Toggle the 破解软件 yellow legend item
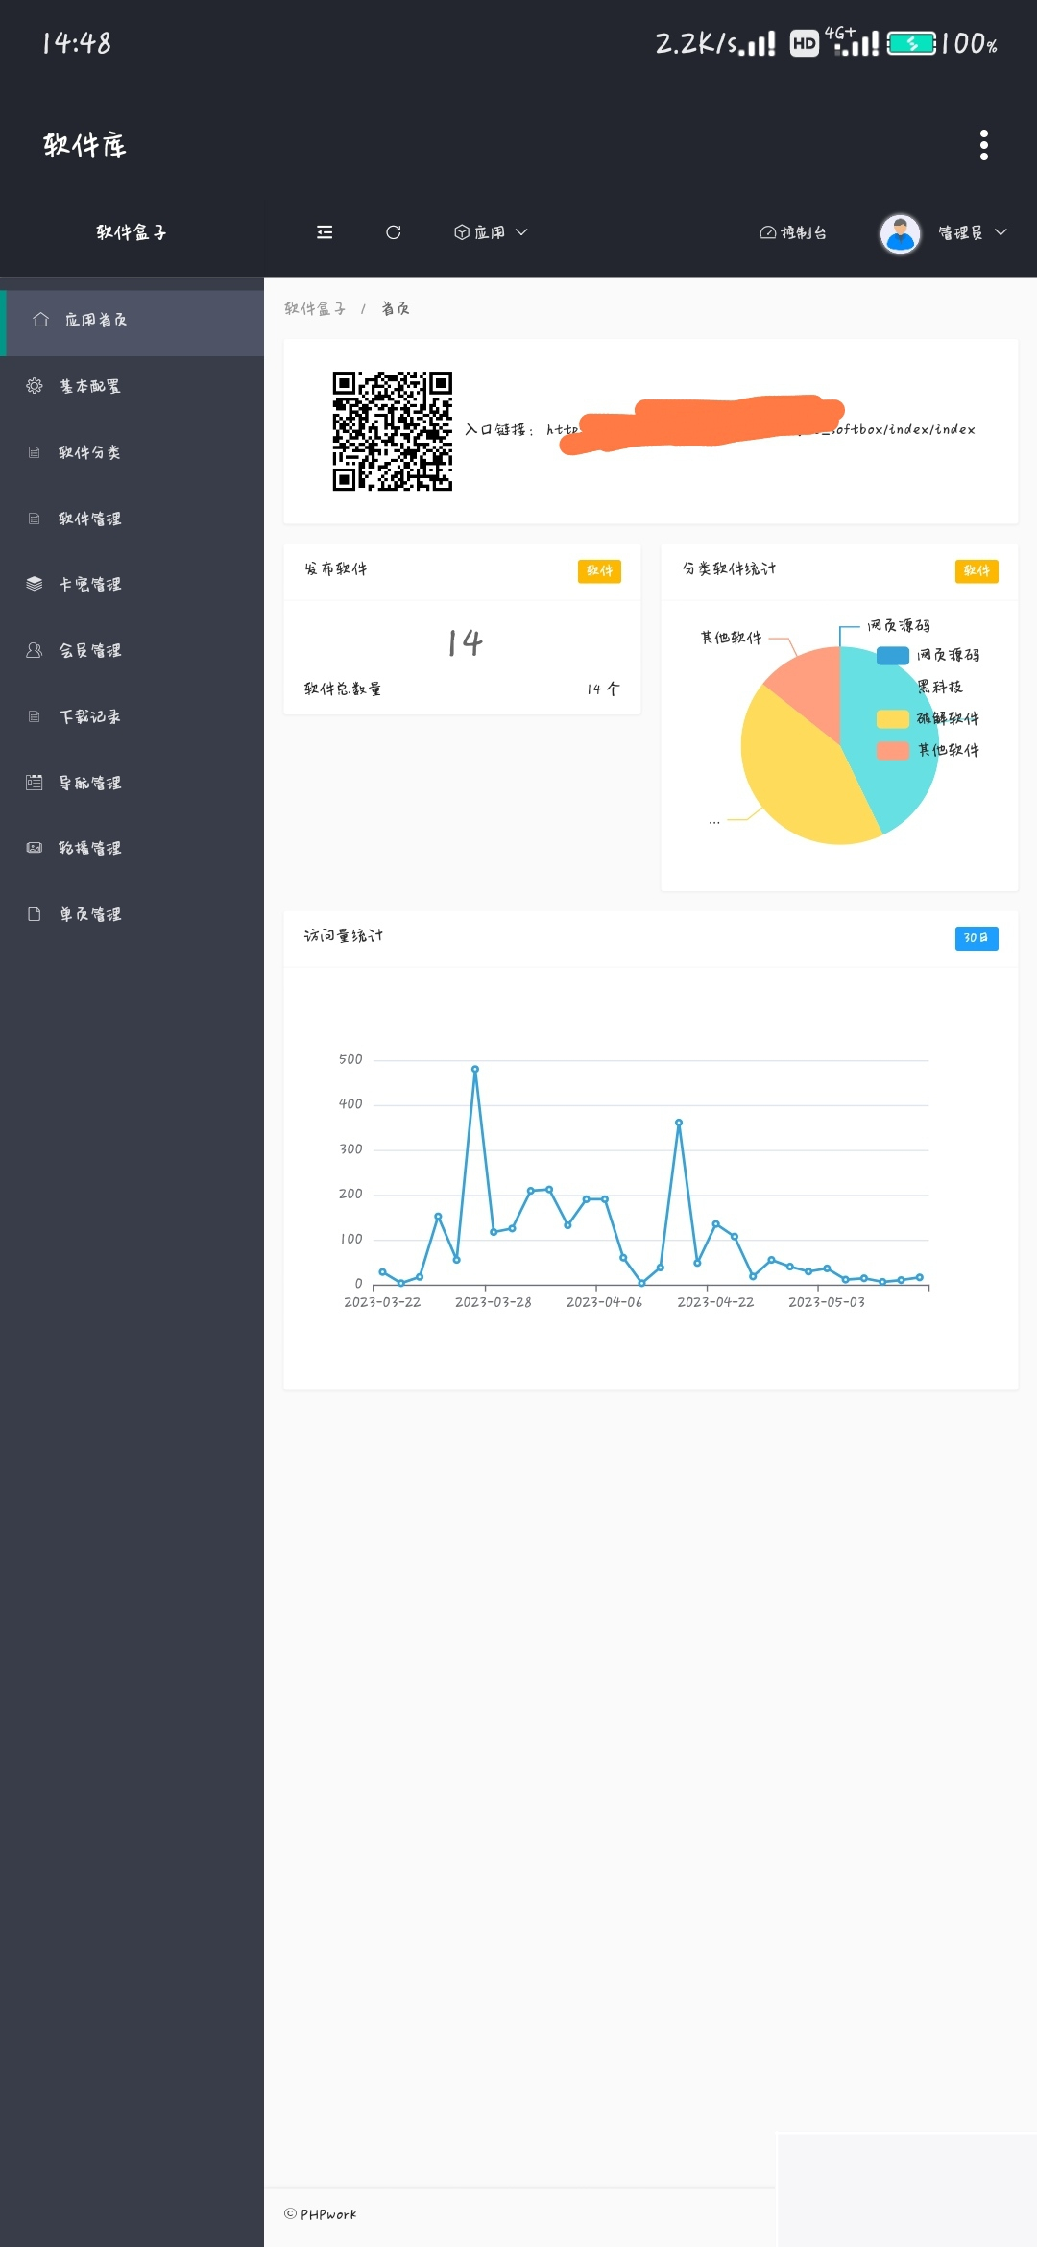The image size is (1037, 2247). point(928,719)
